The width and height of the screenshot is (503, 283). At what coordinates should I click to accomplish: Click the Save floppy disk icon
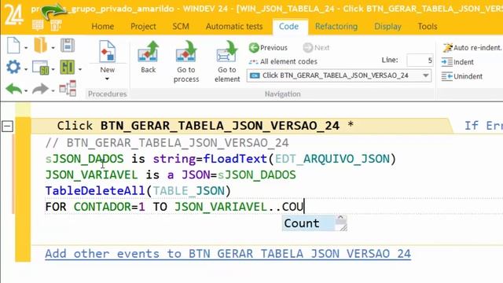(x=68, y=46)
